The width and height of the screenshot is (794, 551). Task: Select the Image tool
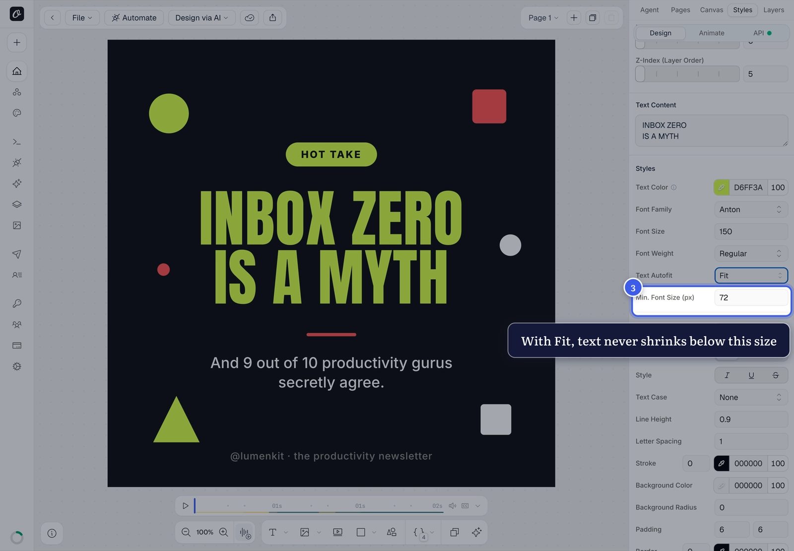pos(305,532)
